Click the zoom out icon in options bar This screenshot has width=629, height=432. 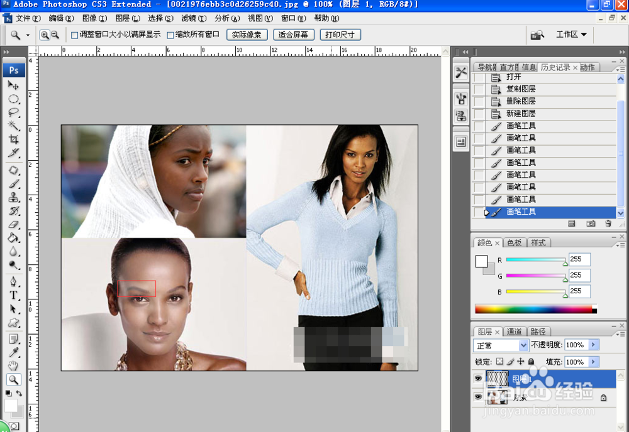(x=55, y=35)
